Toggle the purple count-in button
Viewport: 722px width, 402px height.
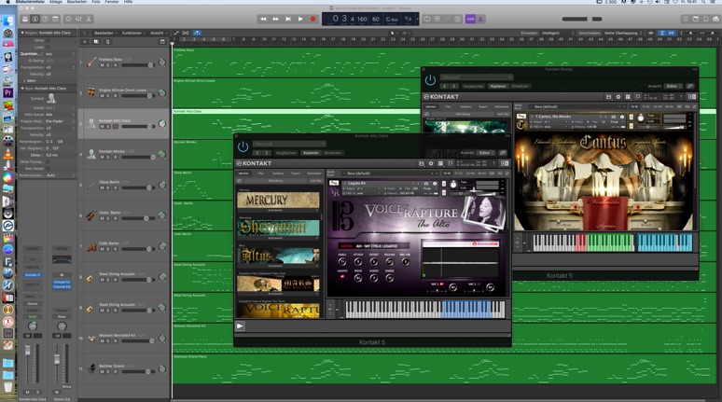[x=470, y=19]
